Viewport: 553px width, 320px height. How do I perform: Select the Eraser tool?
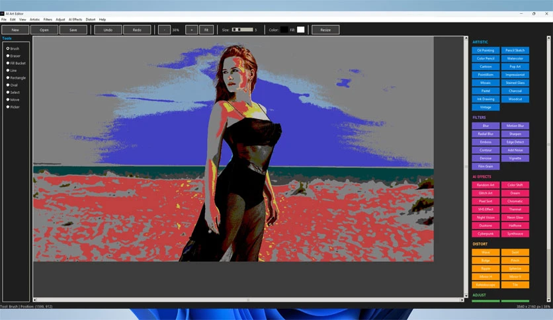8,56
